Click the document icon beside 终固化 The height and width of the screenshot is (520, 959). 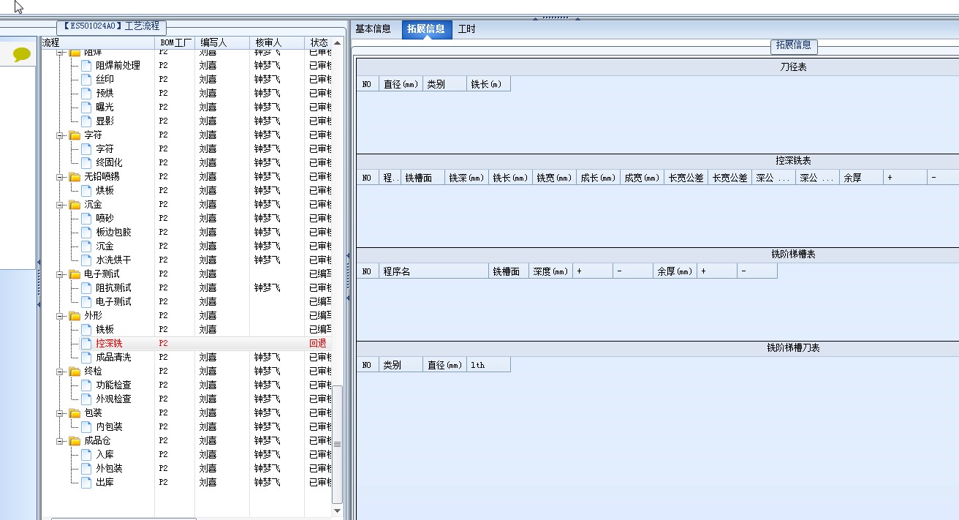tap(86, 162)
